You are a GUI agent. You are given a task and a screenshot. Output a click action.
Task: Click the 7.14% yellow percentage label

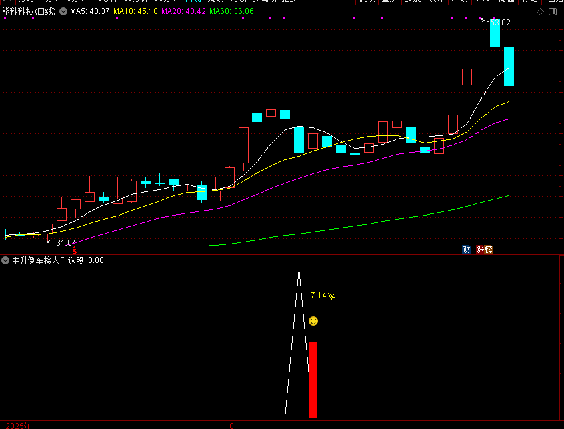point(323,296)
